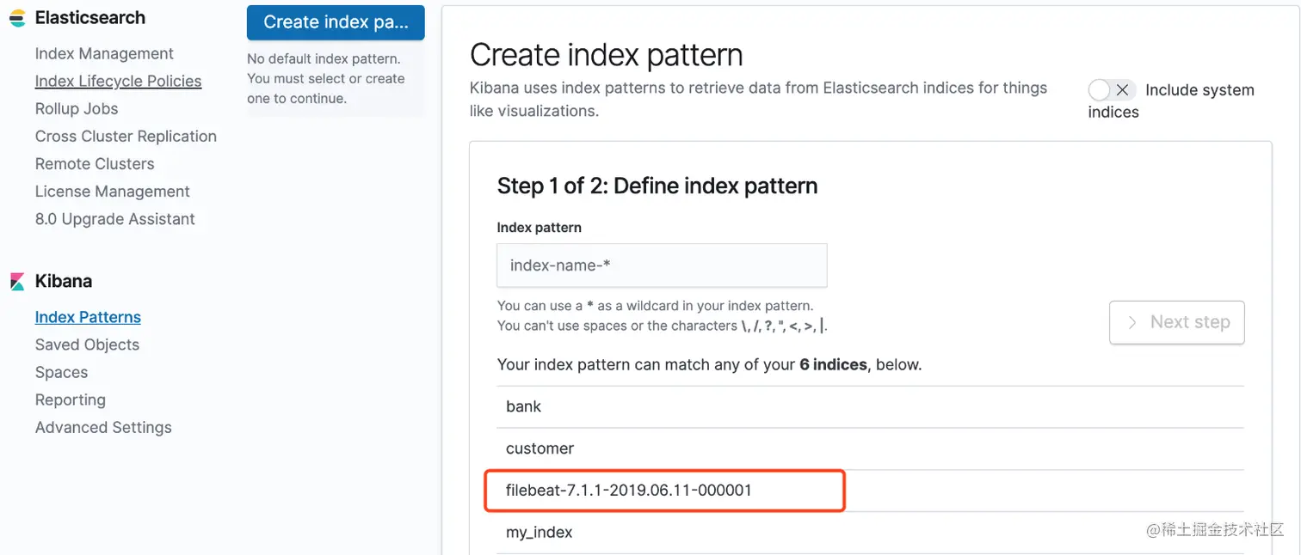The height and width of the screenshot is (555, 1301).
Task: Click the Kibana logo icon
Action: [x=17, y=282]
